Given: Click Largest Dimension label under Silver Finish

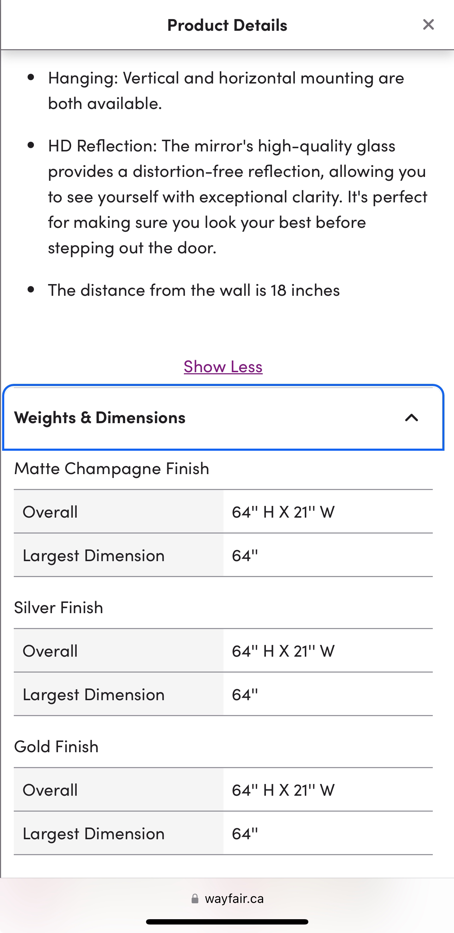Looking at the screenshot, I should (x=93, y=694).
